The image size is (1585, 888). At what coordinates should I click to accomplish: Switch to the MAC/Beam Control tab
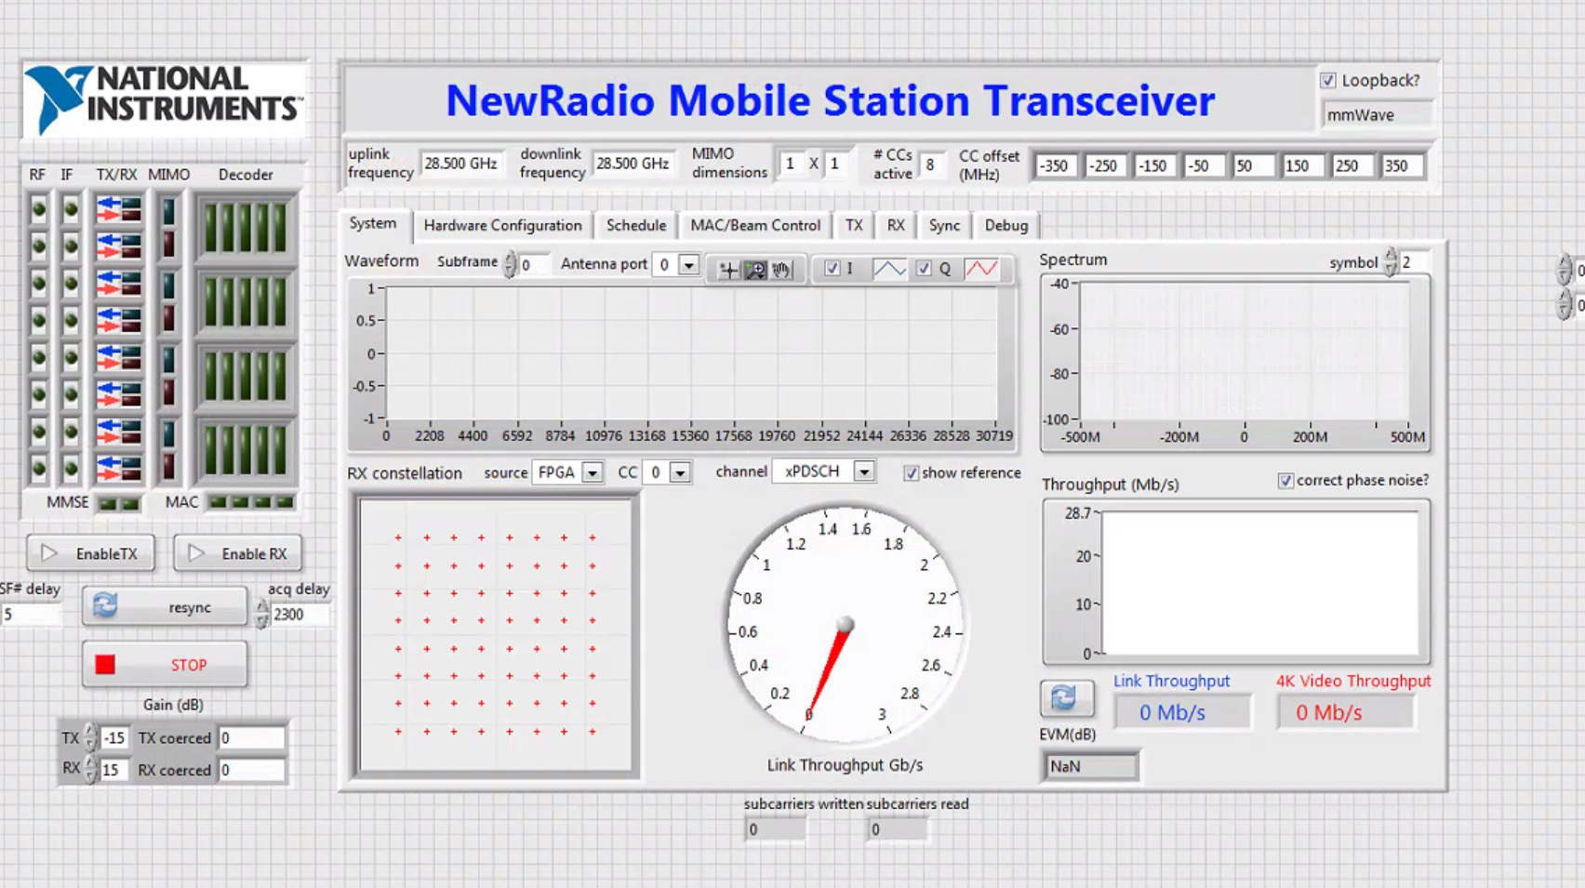pos(755,226)
